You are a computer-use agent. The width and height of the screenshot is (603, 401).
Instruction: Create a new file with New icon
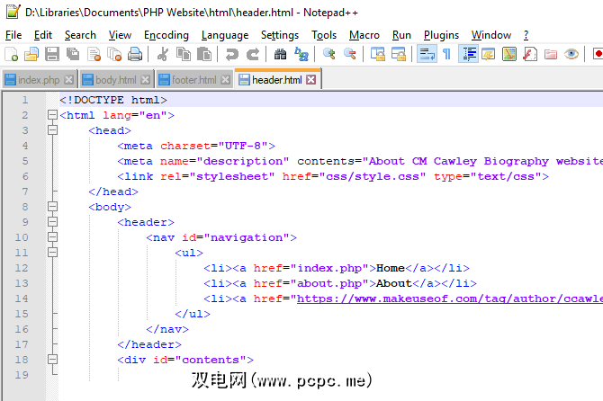(x=12, y=54)
